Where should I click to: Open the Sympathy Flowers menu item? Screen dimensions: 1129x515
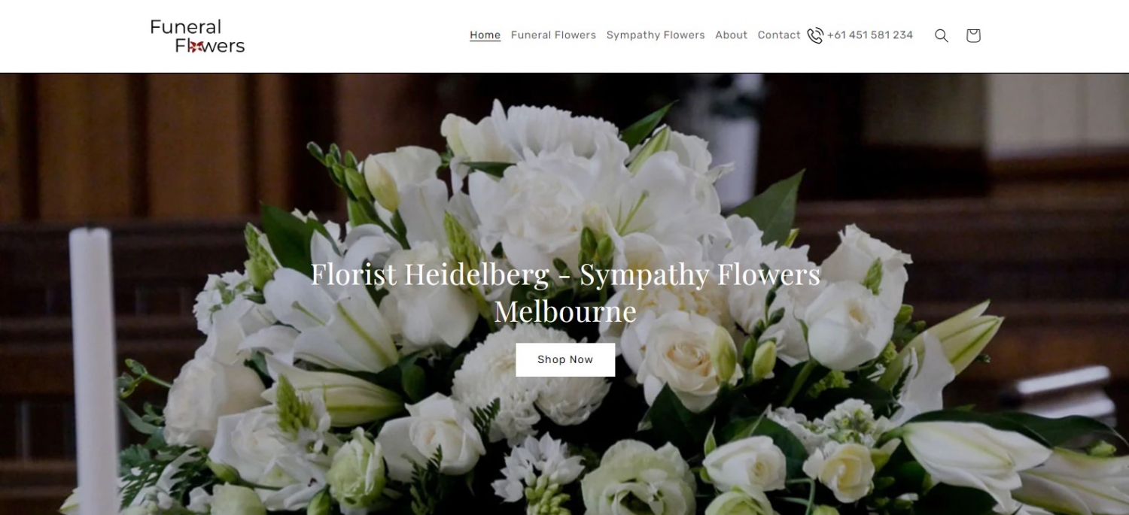(x=656, y=35)
